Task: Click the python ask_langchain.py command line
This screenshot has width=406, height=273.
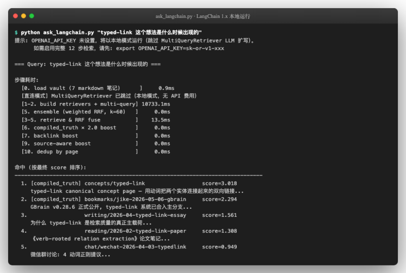Action: [108, 32]
